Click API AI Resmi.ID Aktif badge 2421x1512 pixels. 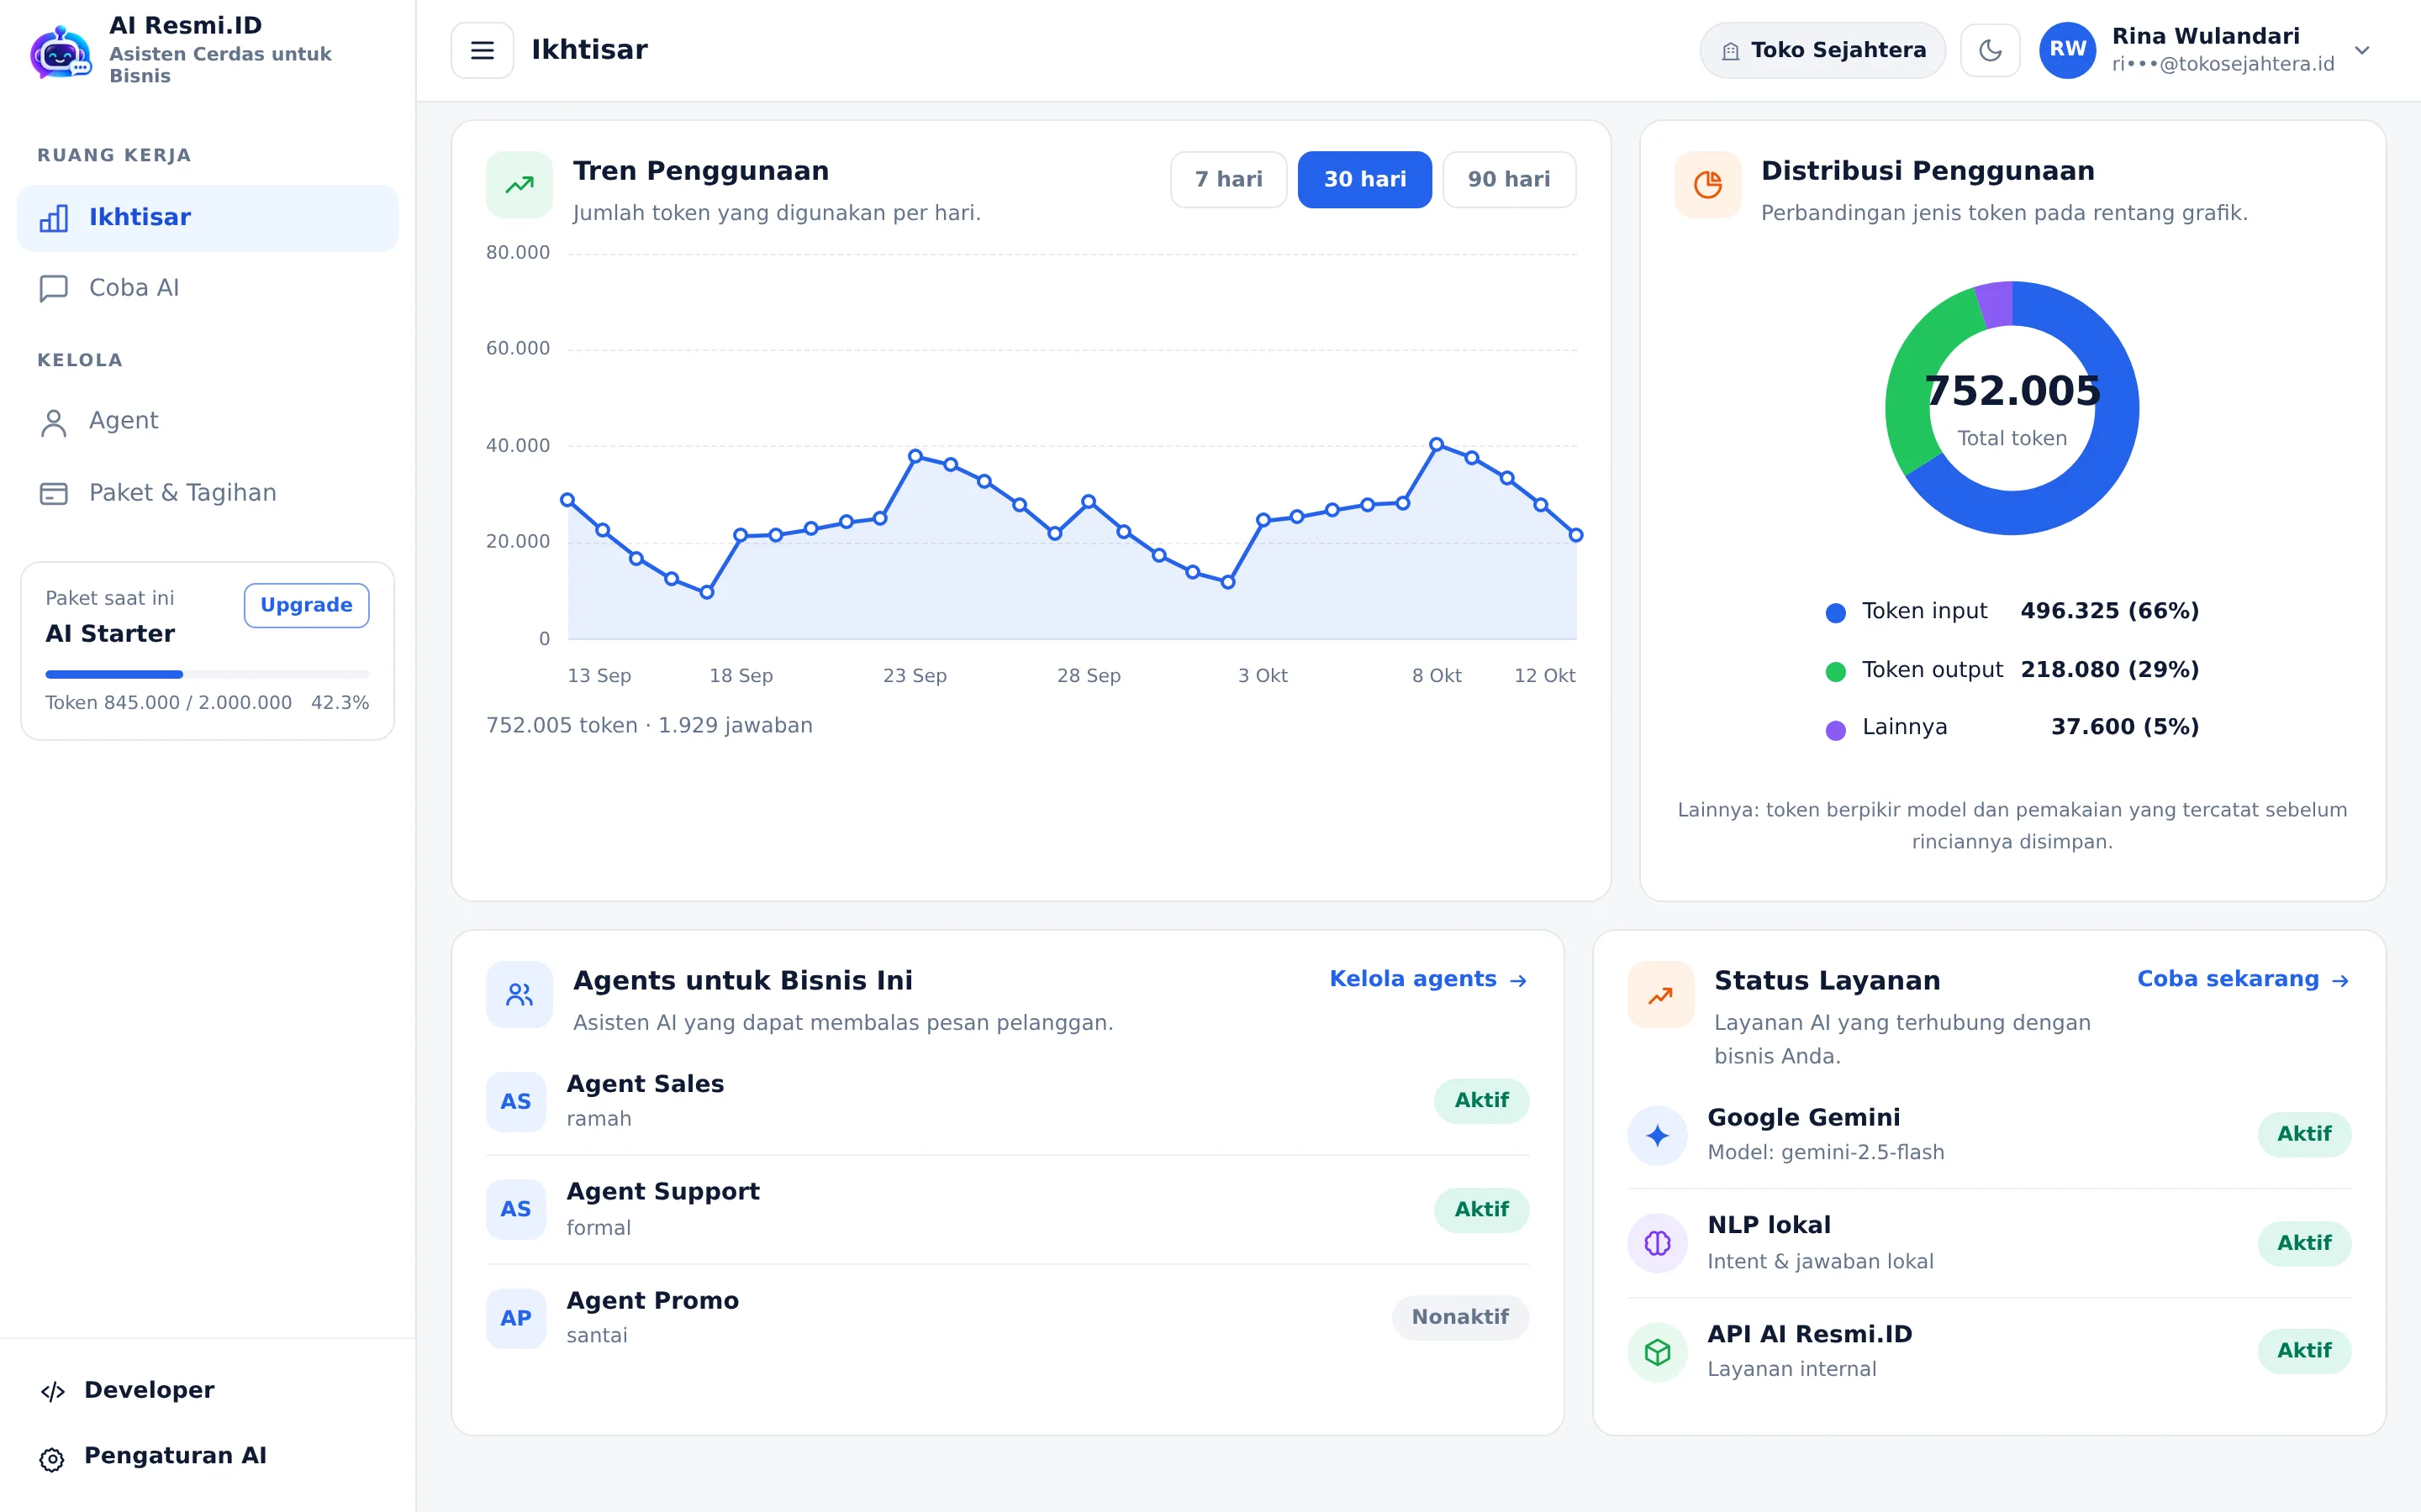click(2304, 1351)
